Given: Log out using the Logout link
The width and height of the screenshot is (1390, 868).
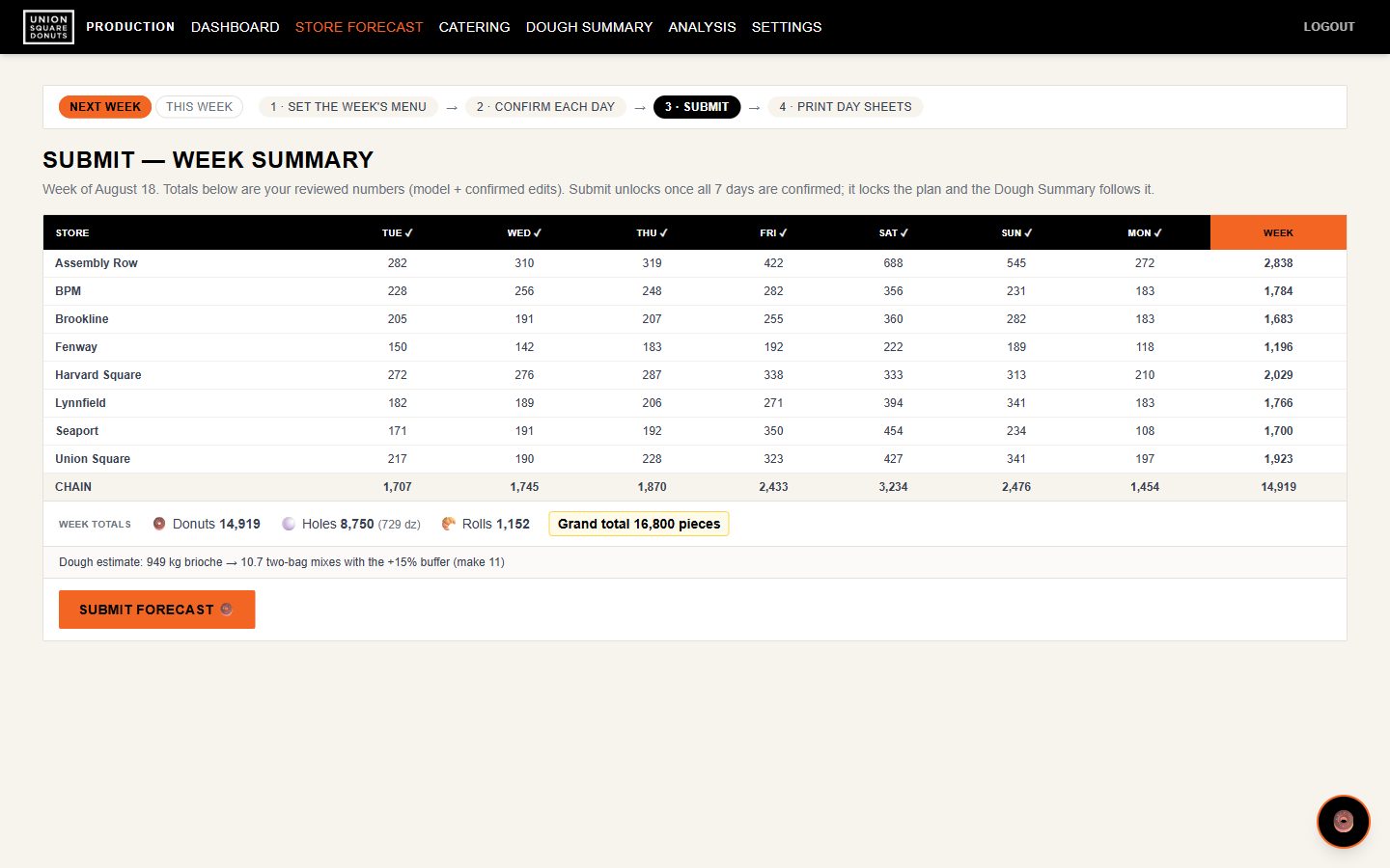Looking at the screenshot, I should [1328, 27].
